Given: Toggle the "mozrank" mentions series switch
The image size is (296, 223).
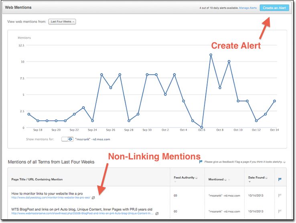Looking at the screenshot, I should (x=67, y=139).
